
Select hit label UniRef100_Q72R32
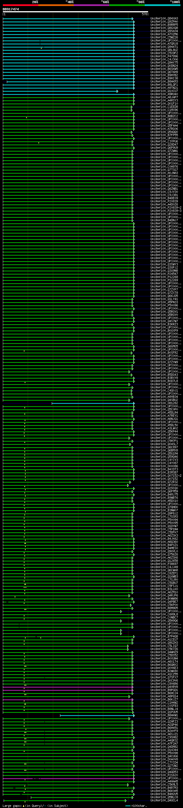(164, 482)
